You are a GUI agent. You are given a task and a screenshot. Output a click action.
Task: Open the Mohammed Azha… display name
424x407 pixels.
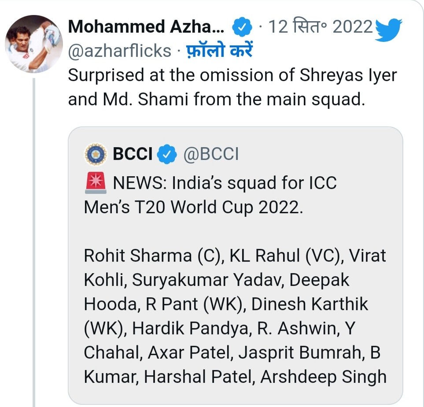coord(147,28)
